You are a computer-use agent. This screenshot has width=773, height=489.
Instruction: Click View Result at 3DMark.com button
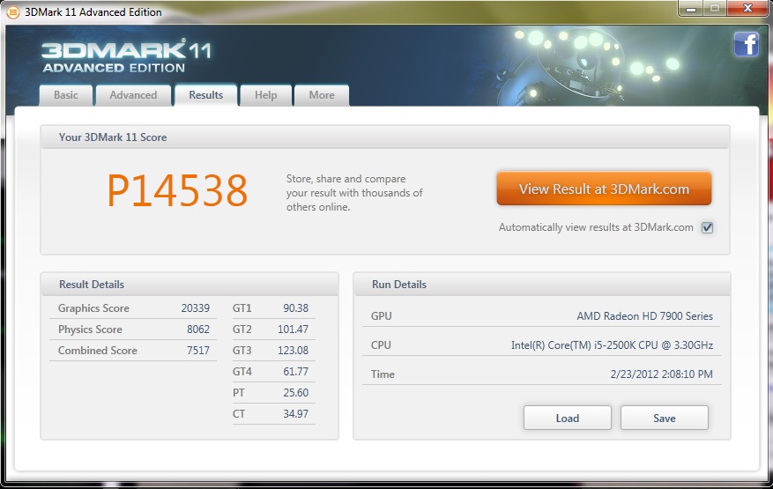604,189
